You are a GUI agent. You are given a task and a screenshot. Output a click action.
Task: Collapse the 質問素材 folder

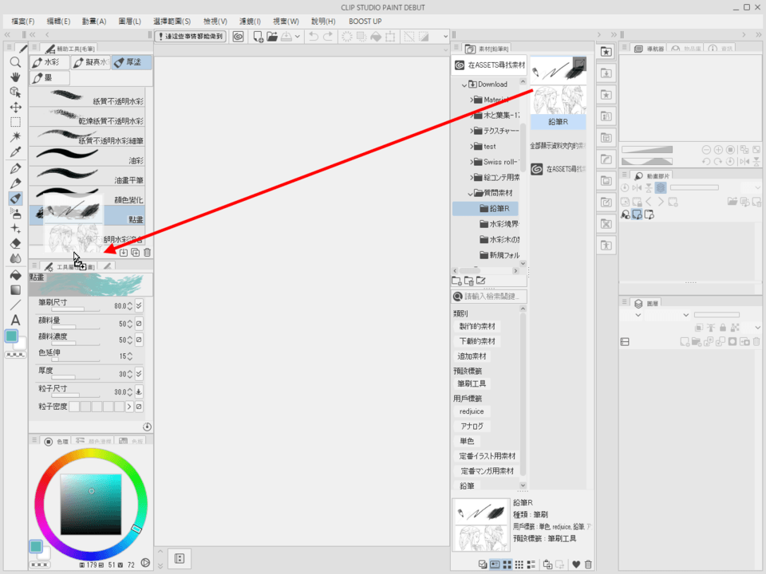[472, 193]
